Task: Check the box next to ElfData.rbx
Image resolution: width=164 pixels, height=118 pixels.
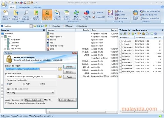Action: click(120, 53)
